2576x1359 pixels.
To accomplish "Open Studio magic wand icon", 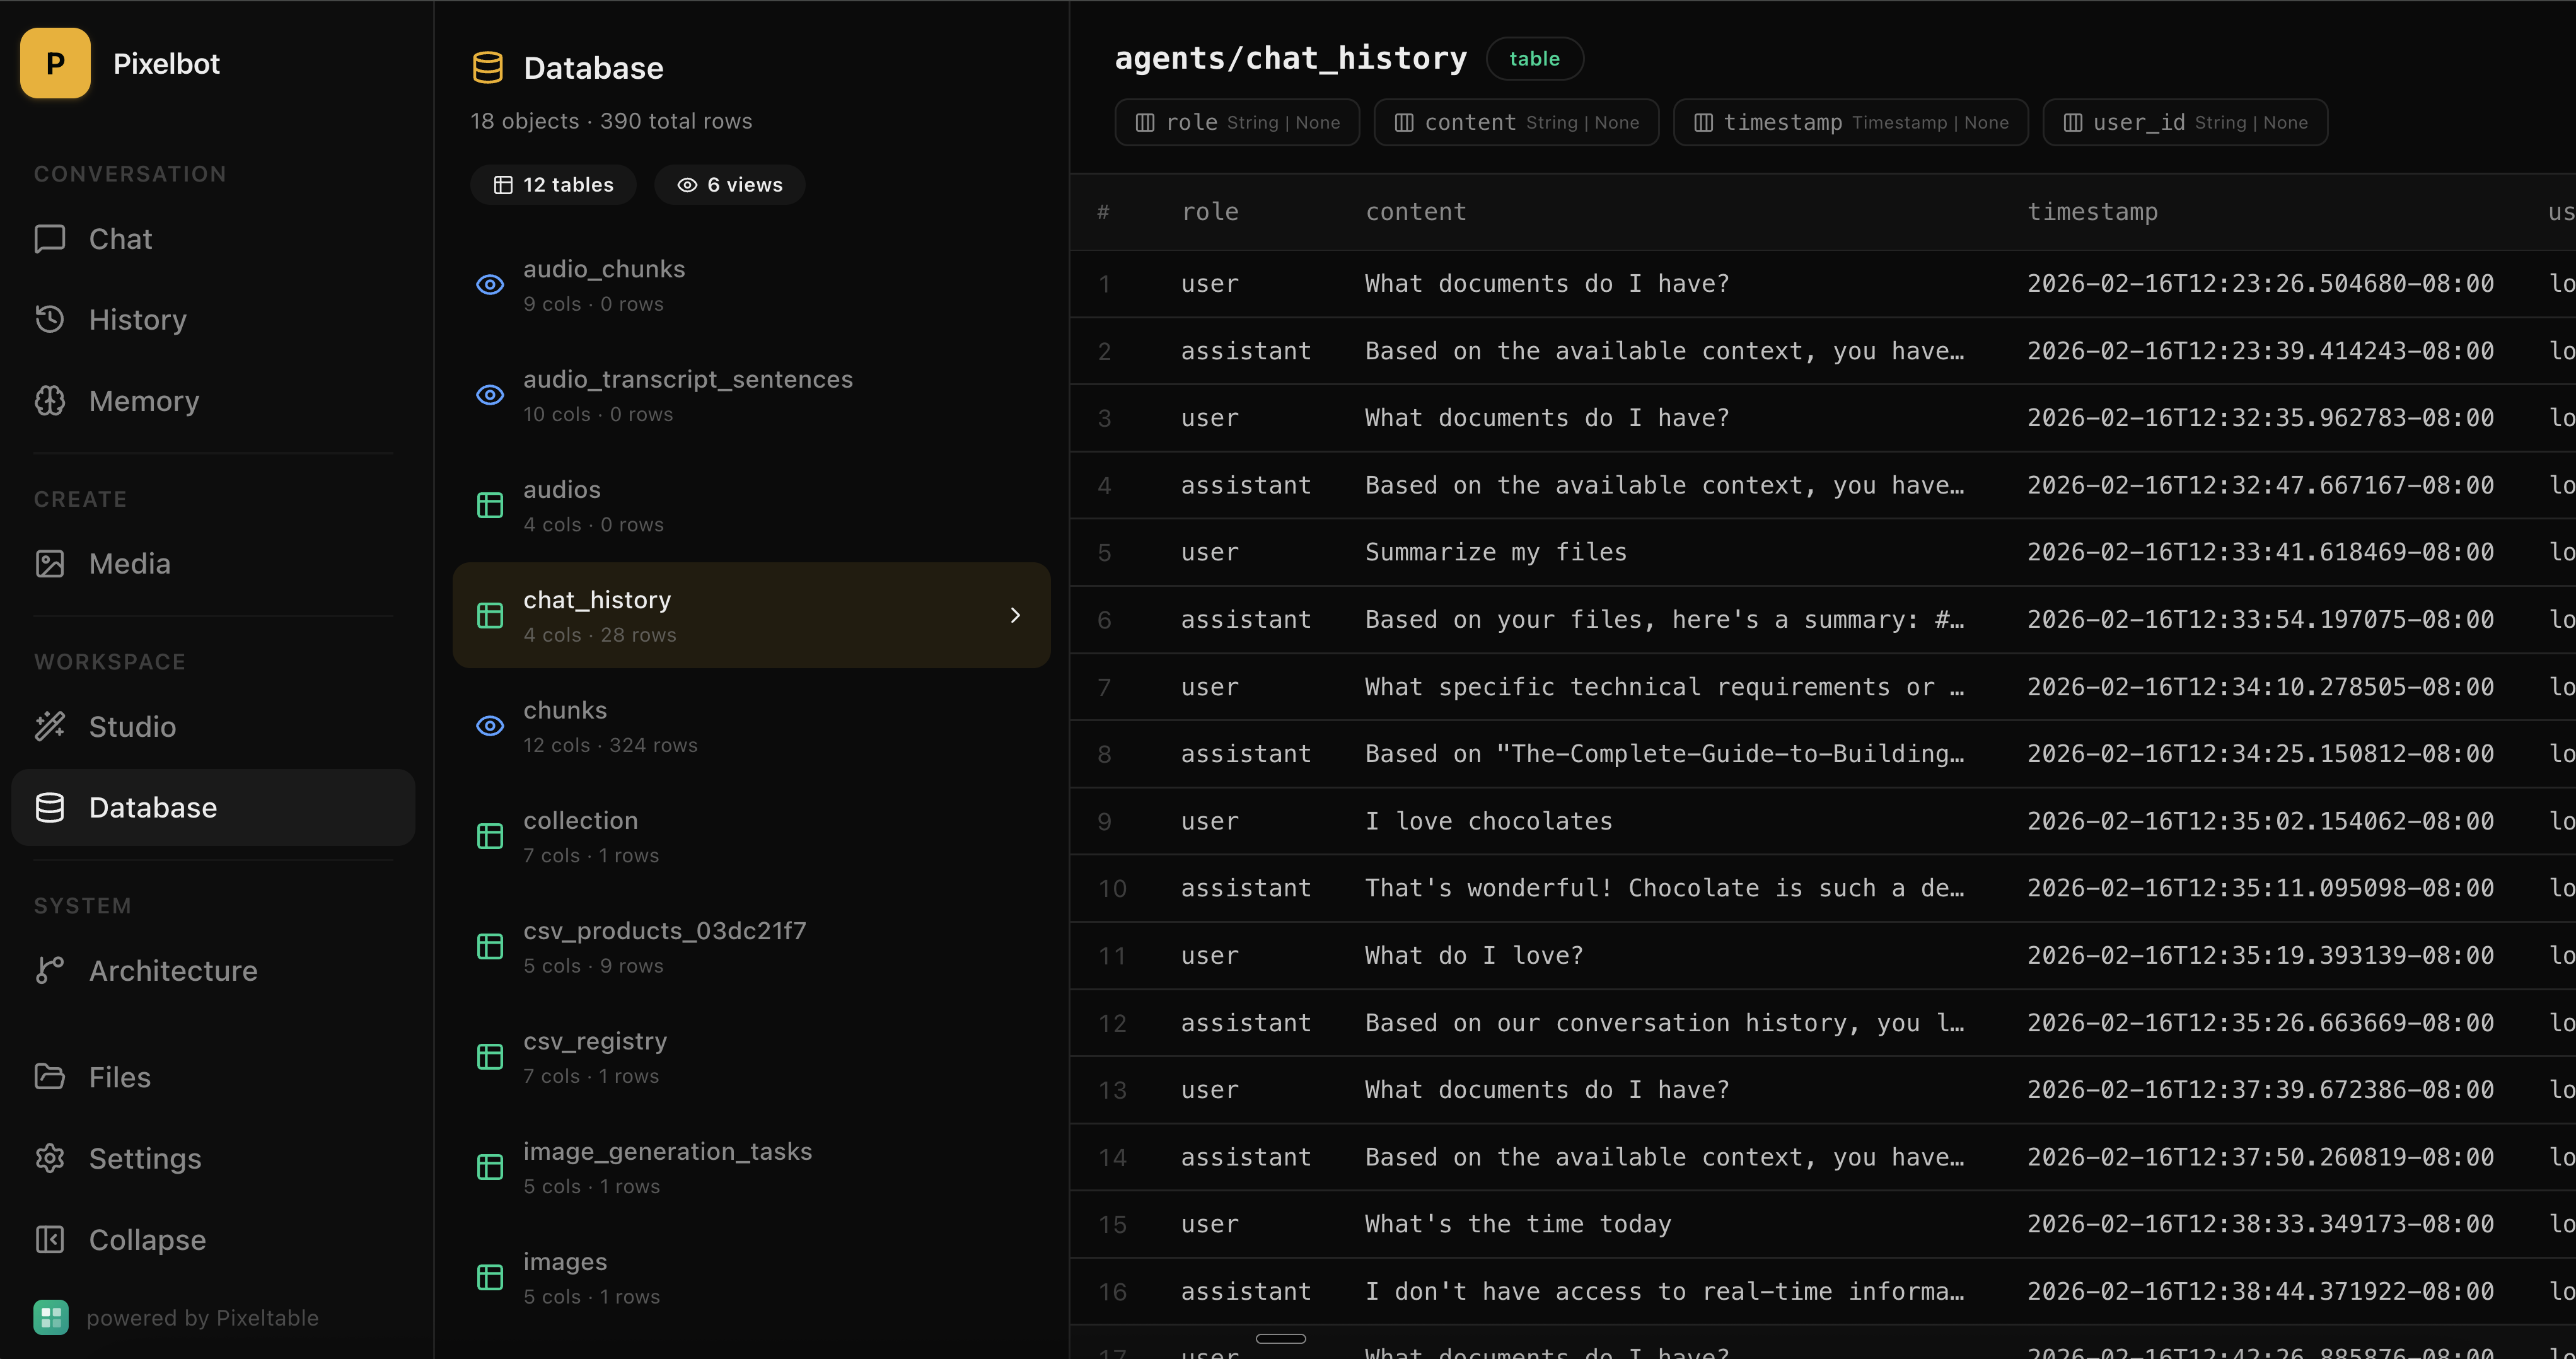I will coord(50,726).
